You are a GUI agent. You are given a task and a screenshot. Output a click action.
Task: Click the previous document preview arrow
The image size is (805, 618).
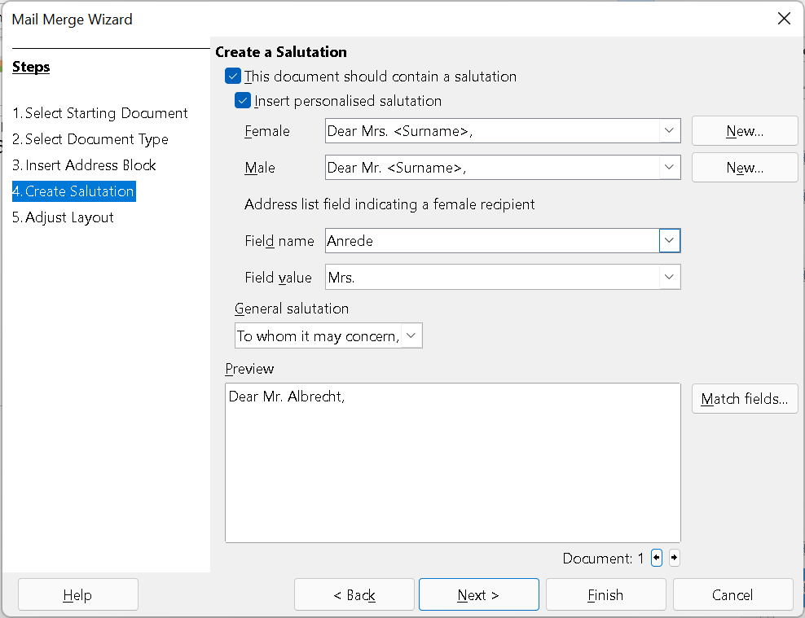tap(657, 558)
